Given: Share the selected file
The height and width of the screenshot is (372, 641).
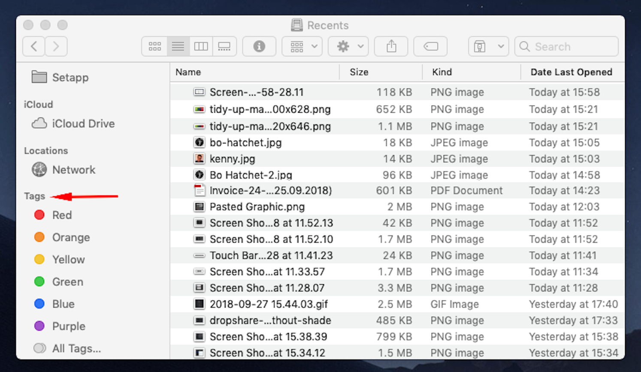Looking at the screenshot, I should click(391, 46).
